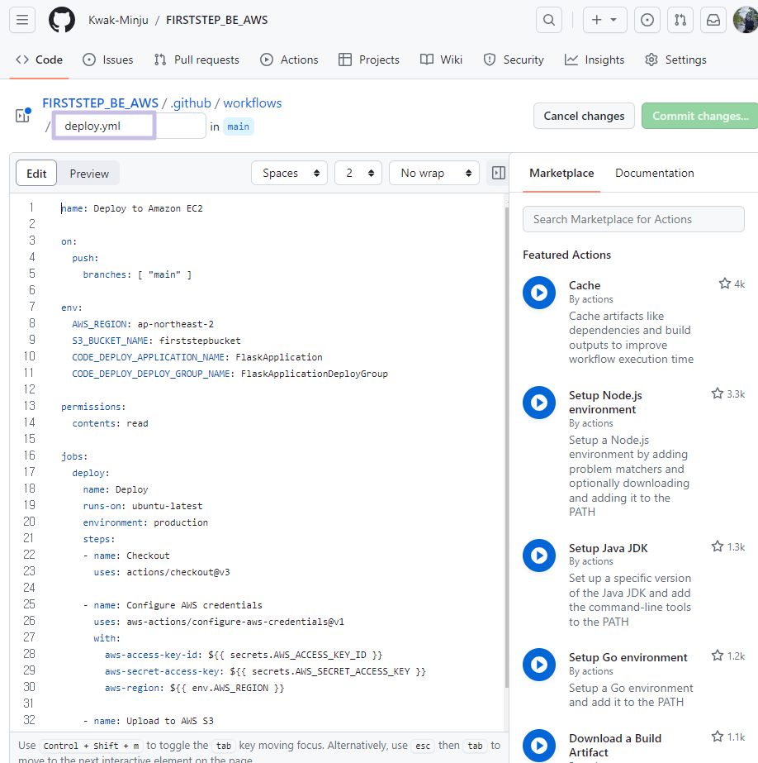Open Setup Go environment action

point(628,657)
